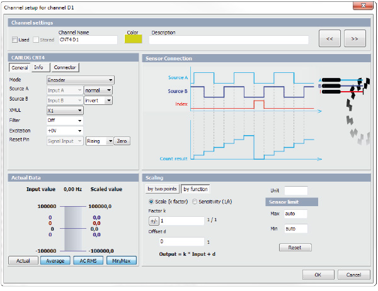Select Scale (k factor) radio button
378x291 pixels.
[151, 202]
